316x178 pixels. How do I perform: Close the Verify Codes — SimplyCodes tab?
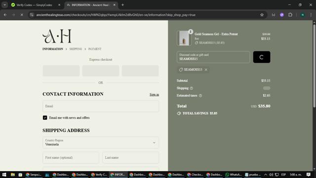(x=59, y=5)
